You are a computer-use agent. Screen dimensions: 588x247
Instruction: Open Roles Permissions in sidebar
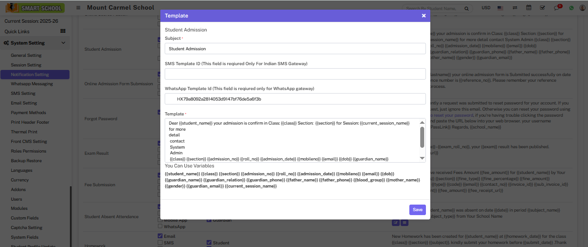pos(28,151)
